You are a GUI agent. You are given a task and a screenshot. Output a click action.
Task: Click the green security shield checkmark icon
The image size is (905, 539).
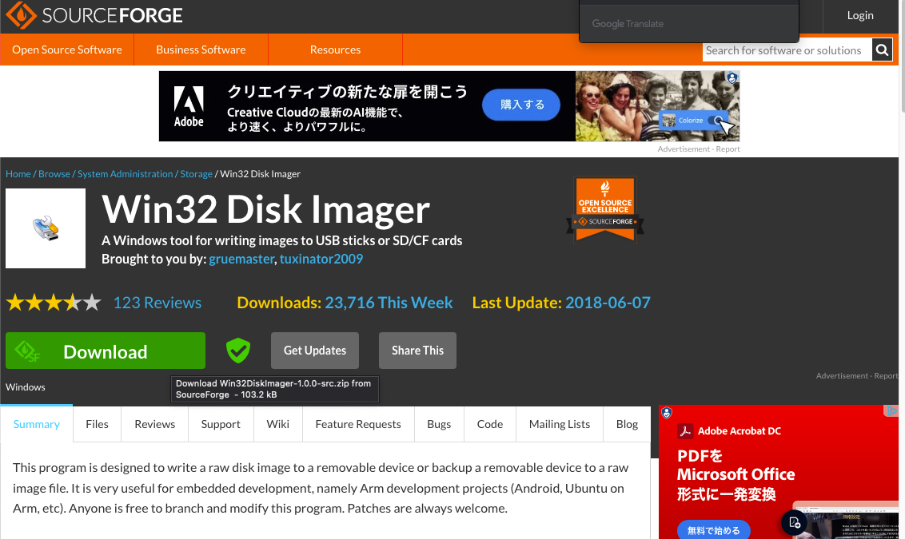pos(237,351)
